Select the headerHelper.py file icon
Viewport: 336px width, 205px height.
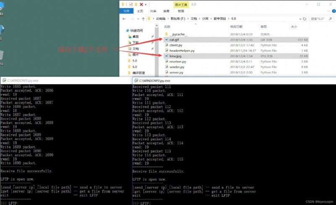click(167, 51)
